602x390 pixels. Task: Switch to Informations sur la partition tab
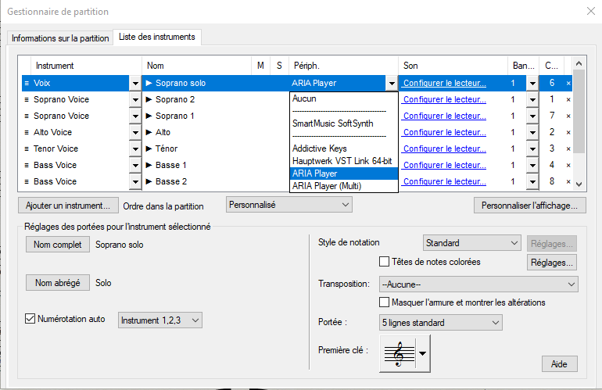point(59,38)
